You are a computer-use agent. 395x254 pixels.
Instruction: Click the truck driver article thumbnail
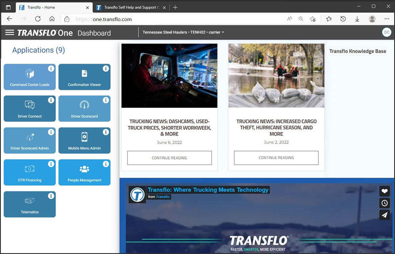click(x=169, y=75)
